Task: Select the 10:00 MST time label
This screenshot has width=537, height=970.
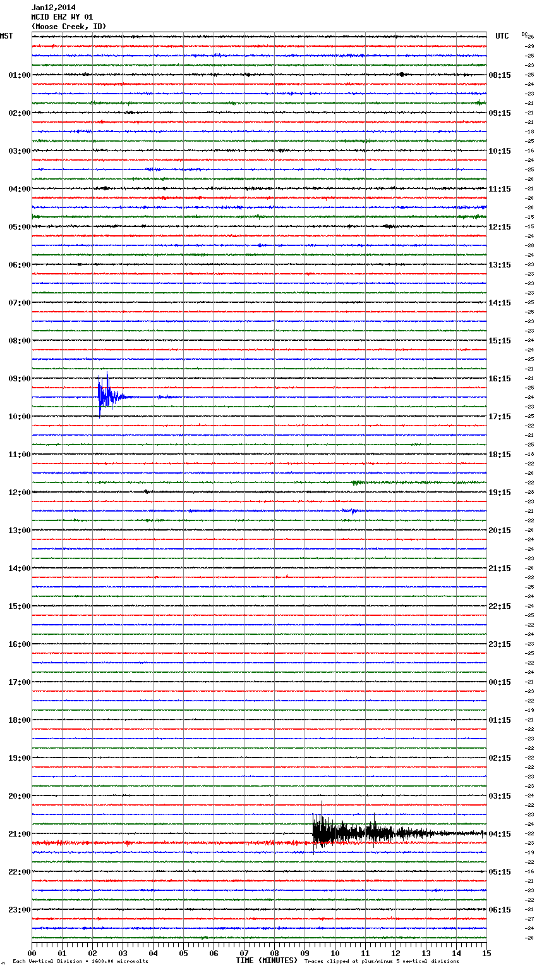Action: point(19,417)
